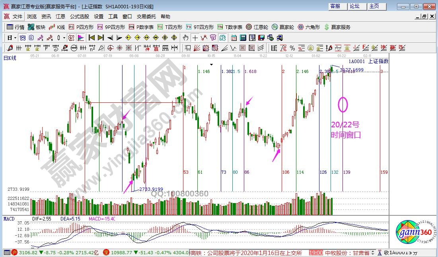Select the hand pan tool
This screenshot has height=257, width=438.
[x=185, y=38]
